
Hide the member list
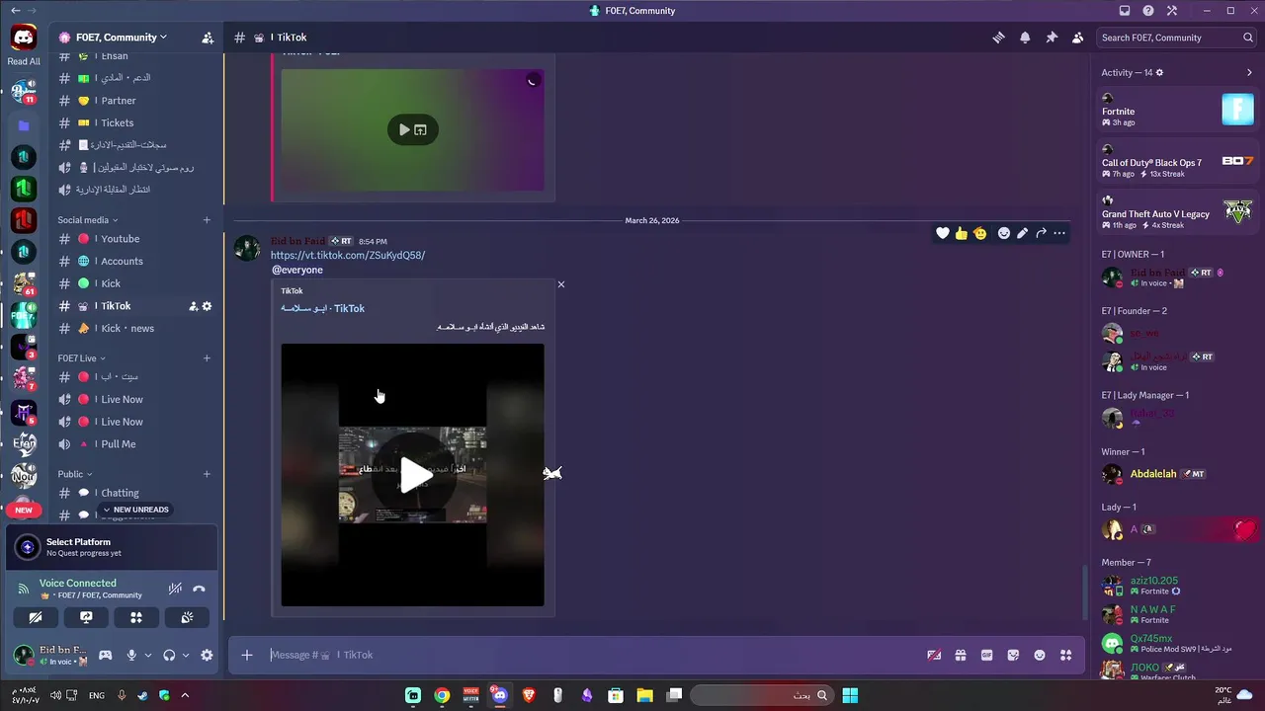[x=1077, y=38]
